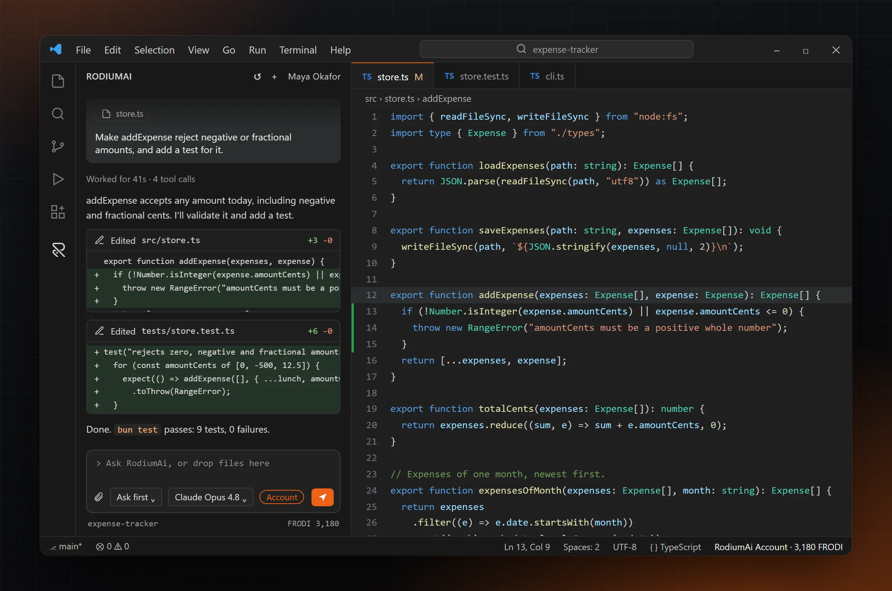Screen dimensions: 892x591
Task: Click the store.ts breadcrumb segment
Action: pos(399,99)
